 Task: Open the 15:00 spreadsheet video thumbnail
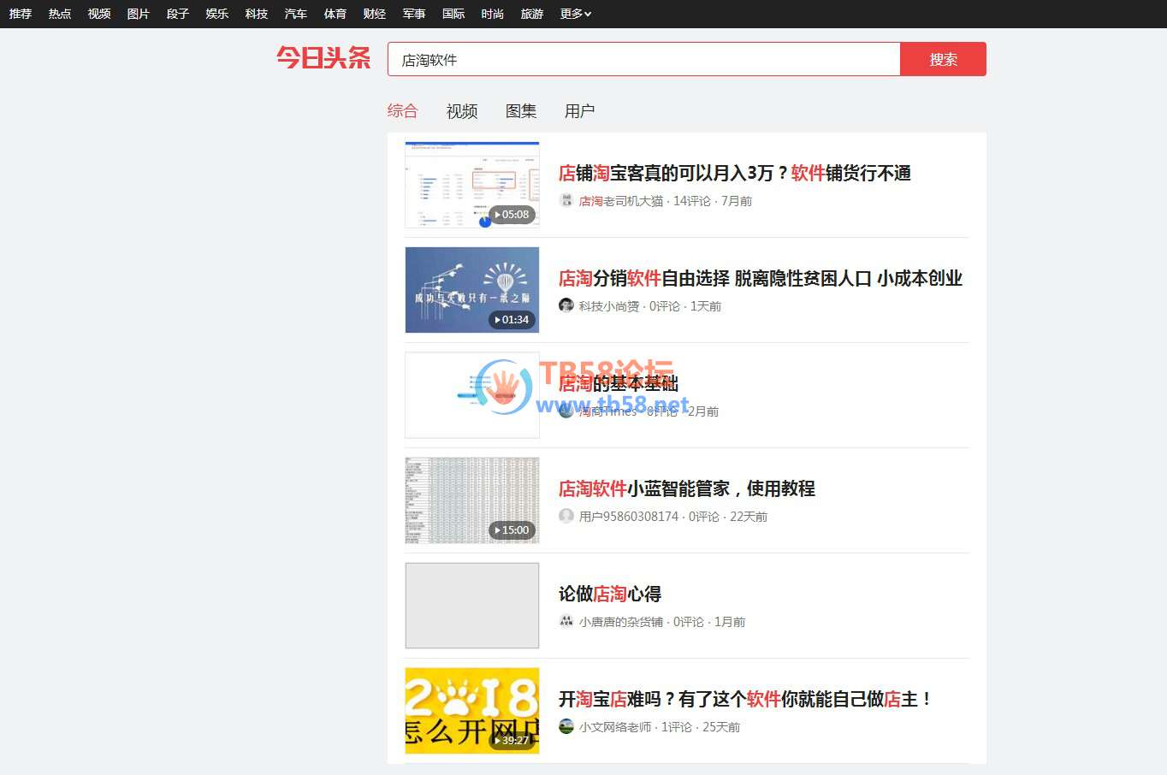coord(472,500)
